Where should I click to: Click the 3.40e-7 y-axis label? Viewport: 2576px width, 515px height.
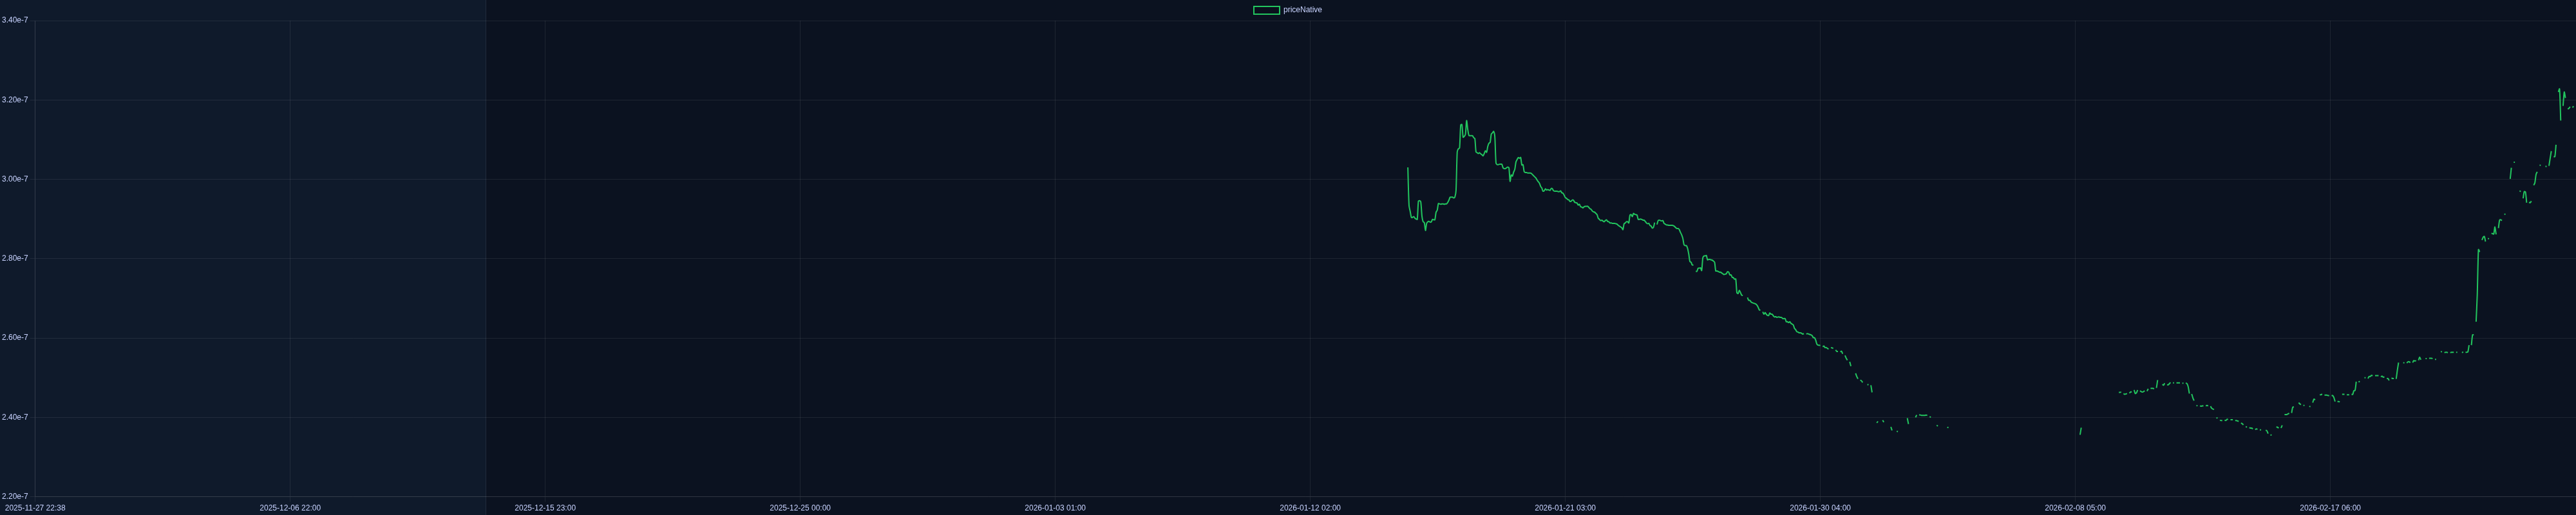pyautogui.click(x=15, y=20)
